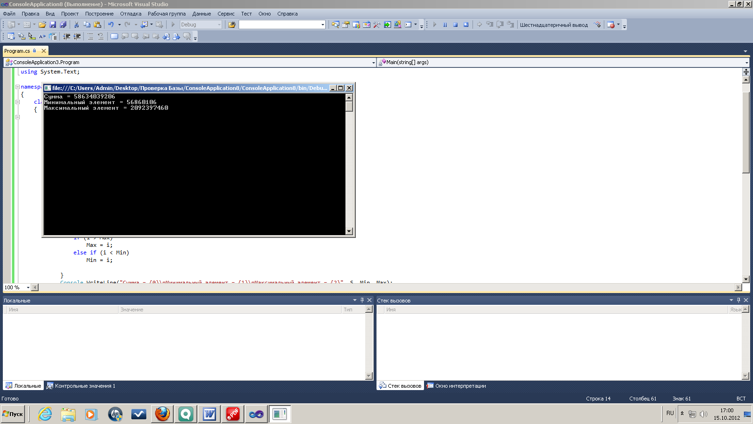Open the Breakpoints window icon
Image resolution: width=753 pixels, height=424 pixels.
click(x=610, y=24)
